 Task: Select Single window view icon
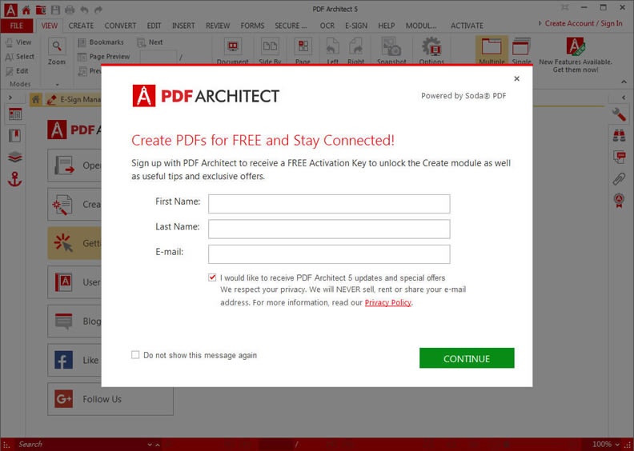[x=521, y=47]
